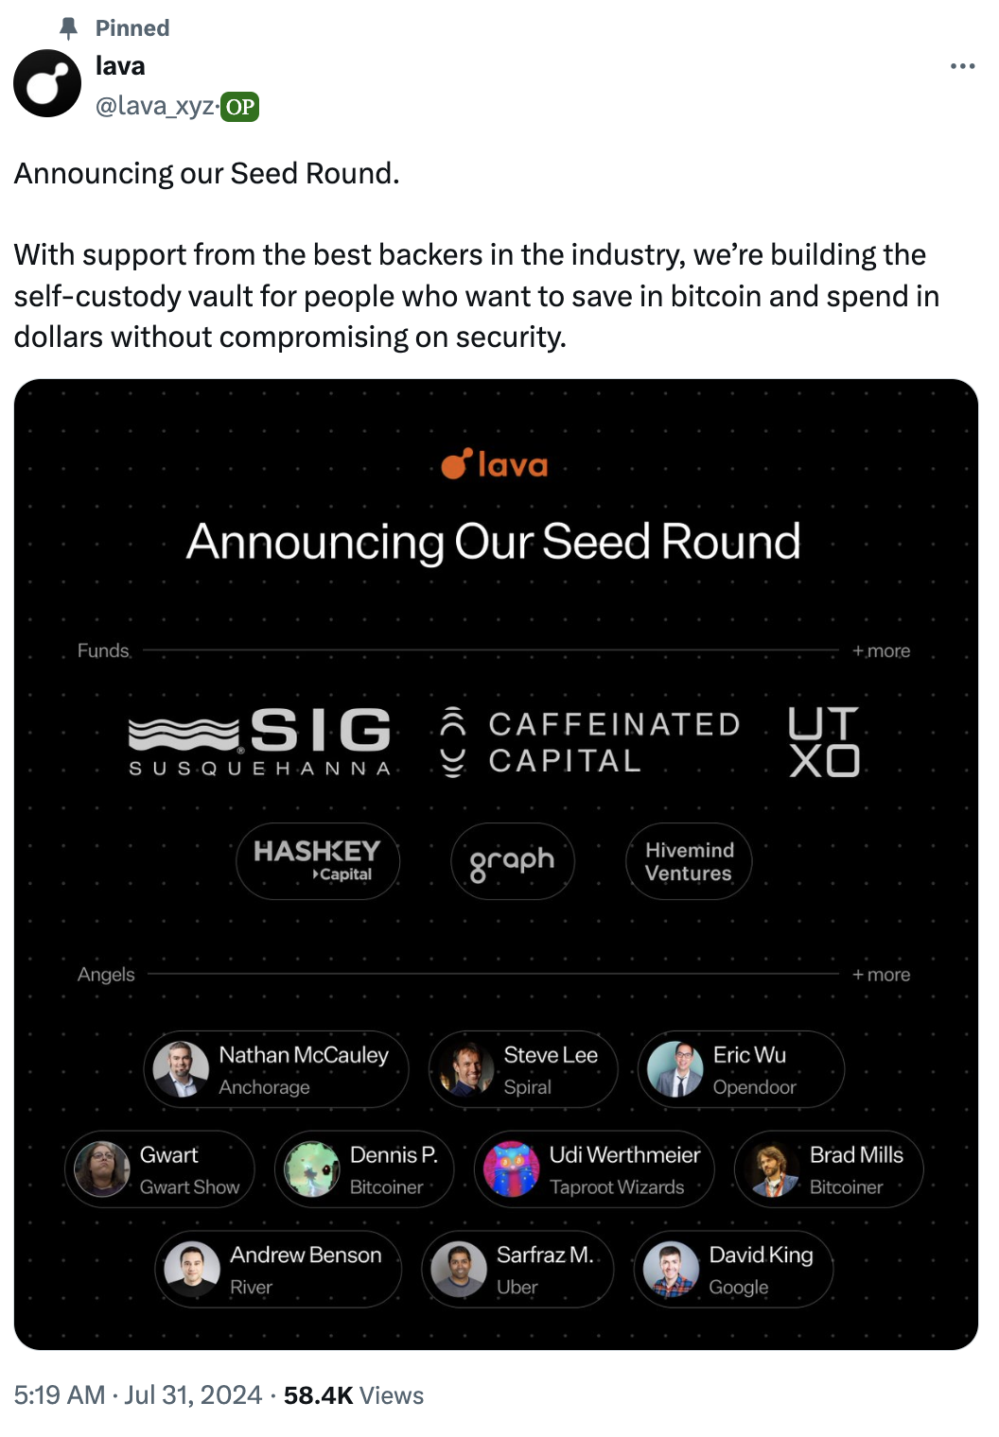This screenshot has width=999, height=1437.
Task: Click the UTXO logo
Action: 824,742
